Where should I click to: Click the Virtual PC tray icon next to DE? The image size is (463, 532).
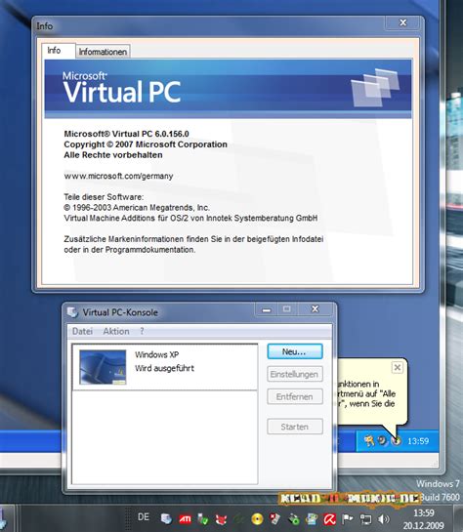point(166,518)
